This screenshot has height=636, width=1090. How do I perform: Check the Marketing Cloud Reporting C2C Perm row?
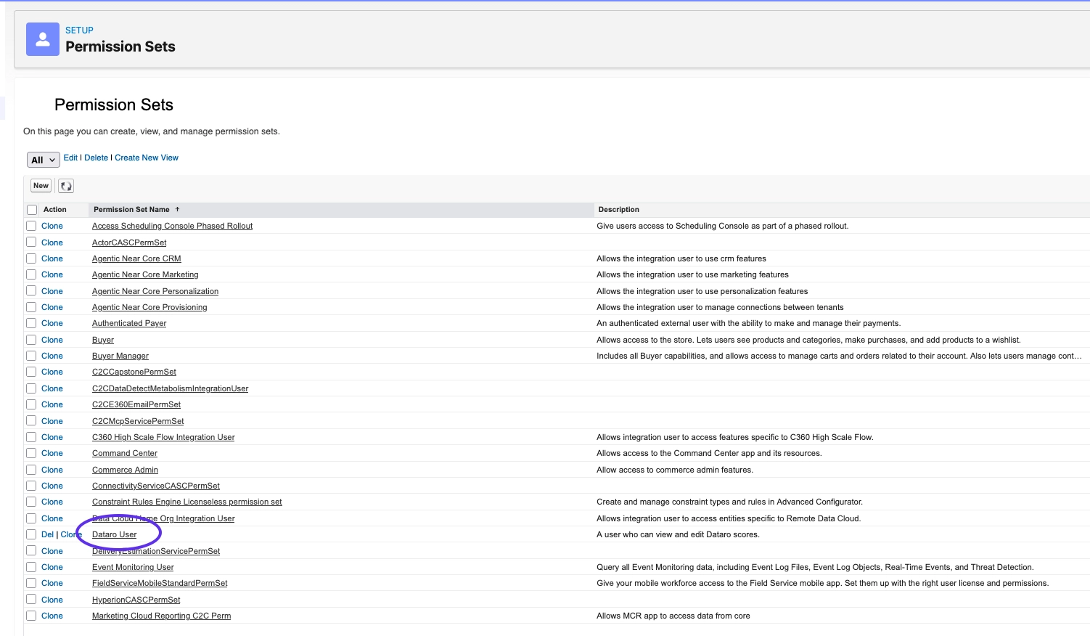[x=31, y=616]
